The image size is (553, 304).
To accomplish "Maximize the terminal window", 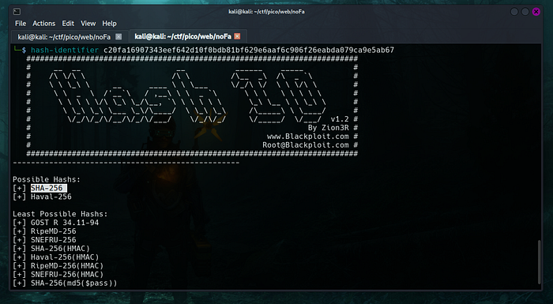I will (x=525, y=12).
